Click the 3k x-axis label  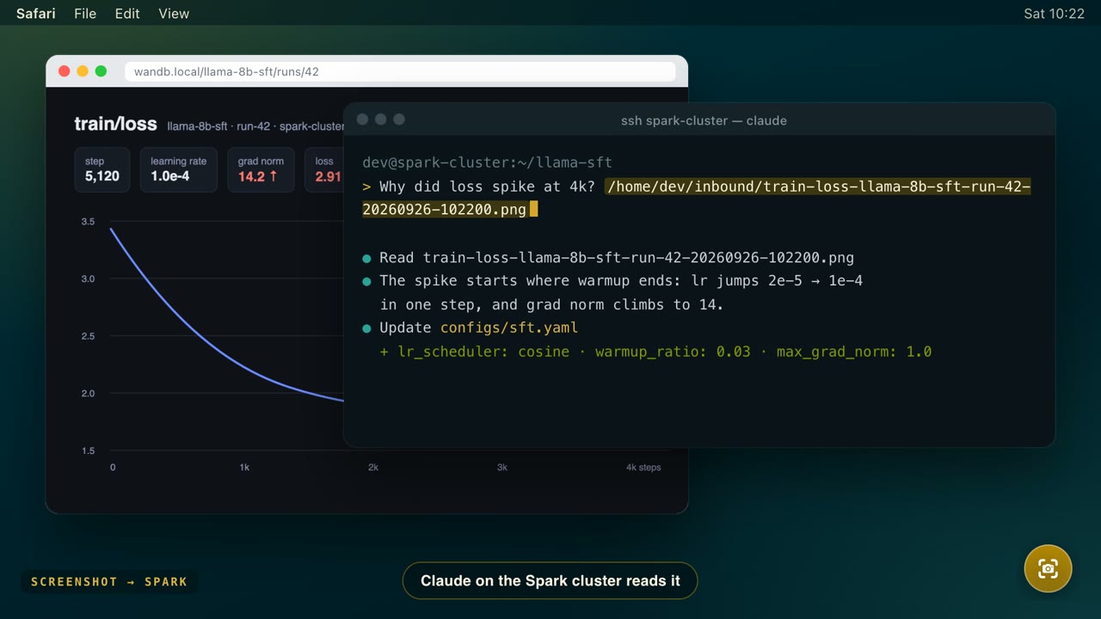click(x=502, y=468)
